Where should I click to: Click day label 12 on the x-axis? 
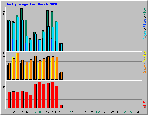click(x=56, y=112)
